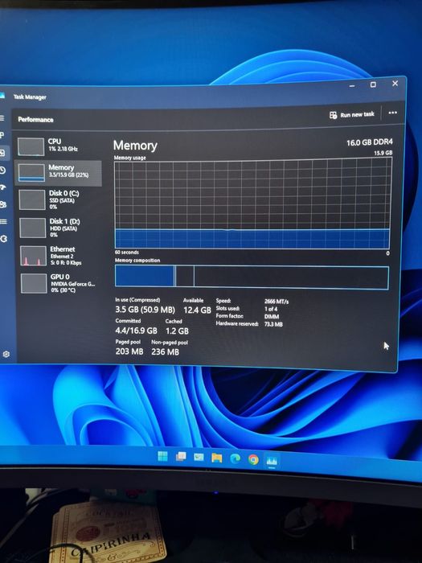Click the 1.2 GB cached value
Image resolution: width=422 pixels, height=563 pixels.
pos(177,331)
